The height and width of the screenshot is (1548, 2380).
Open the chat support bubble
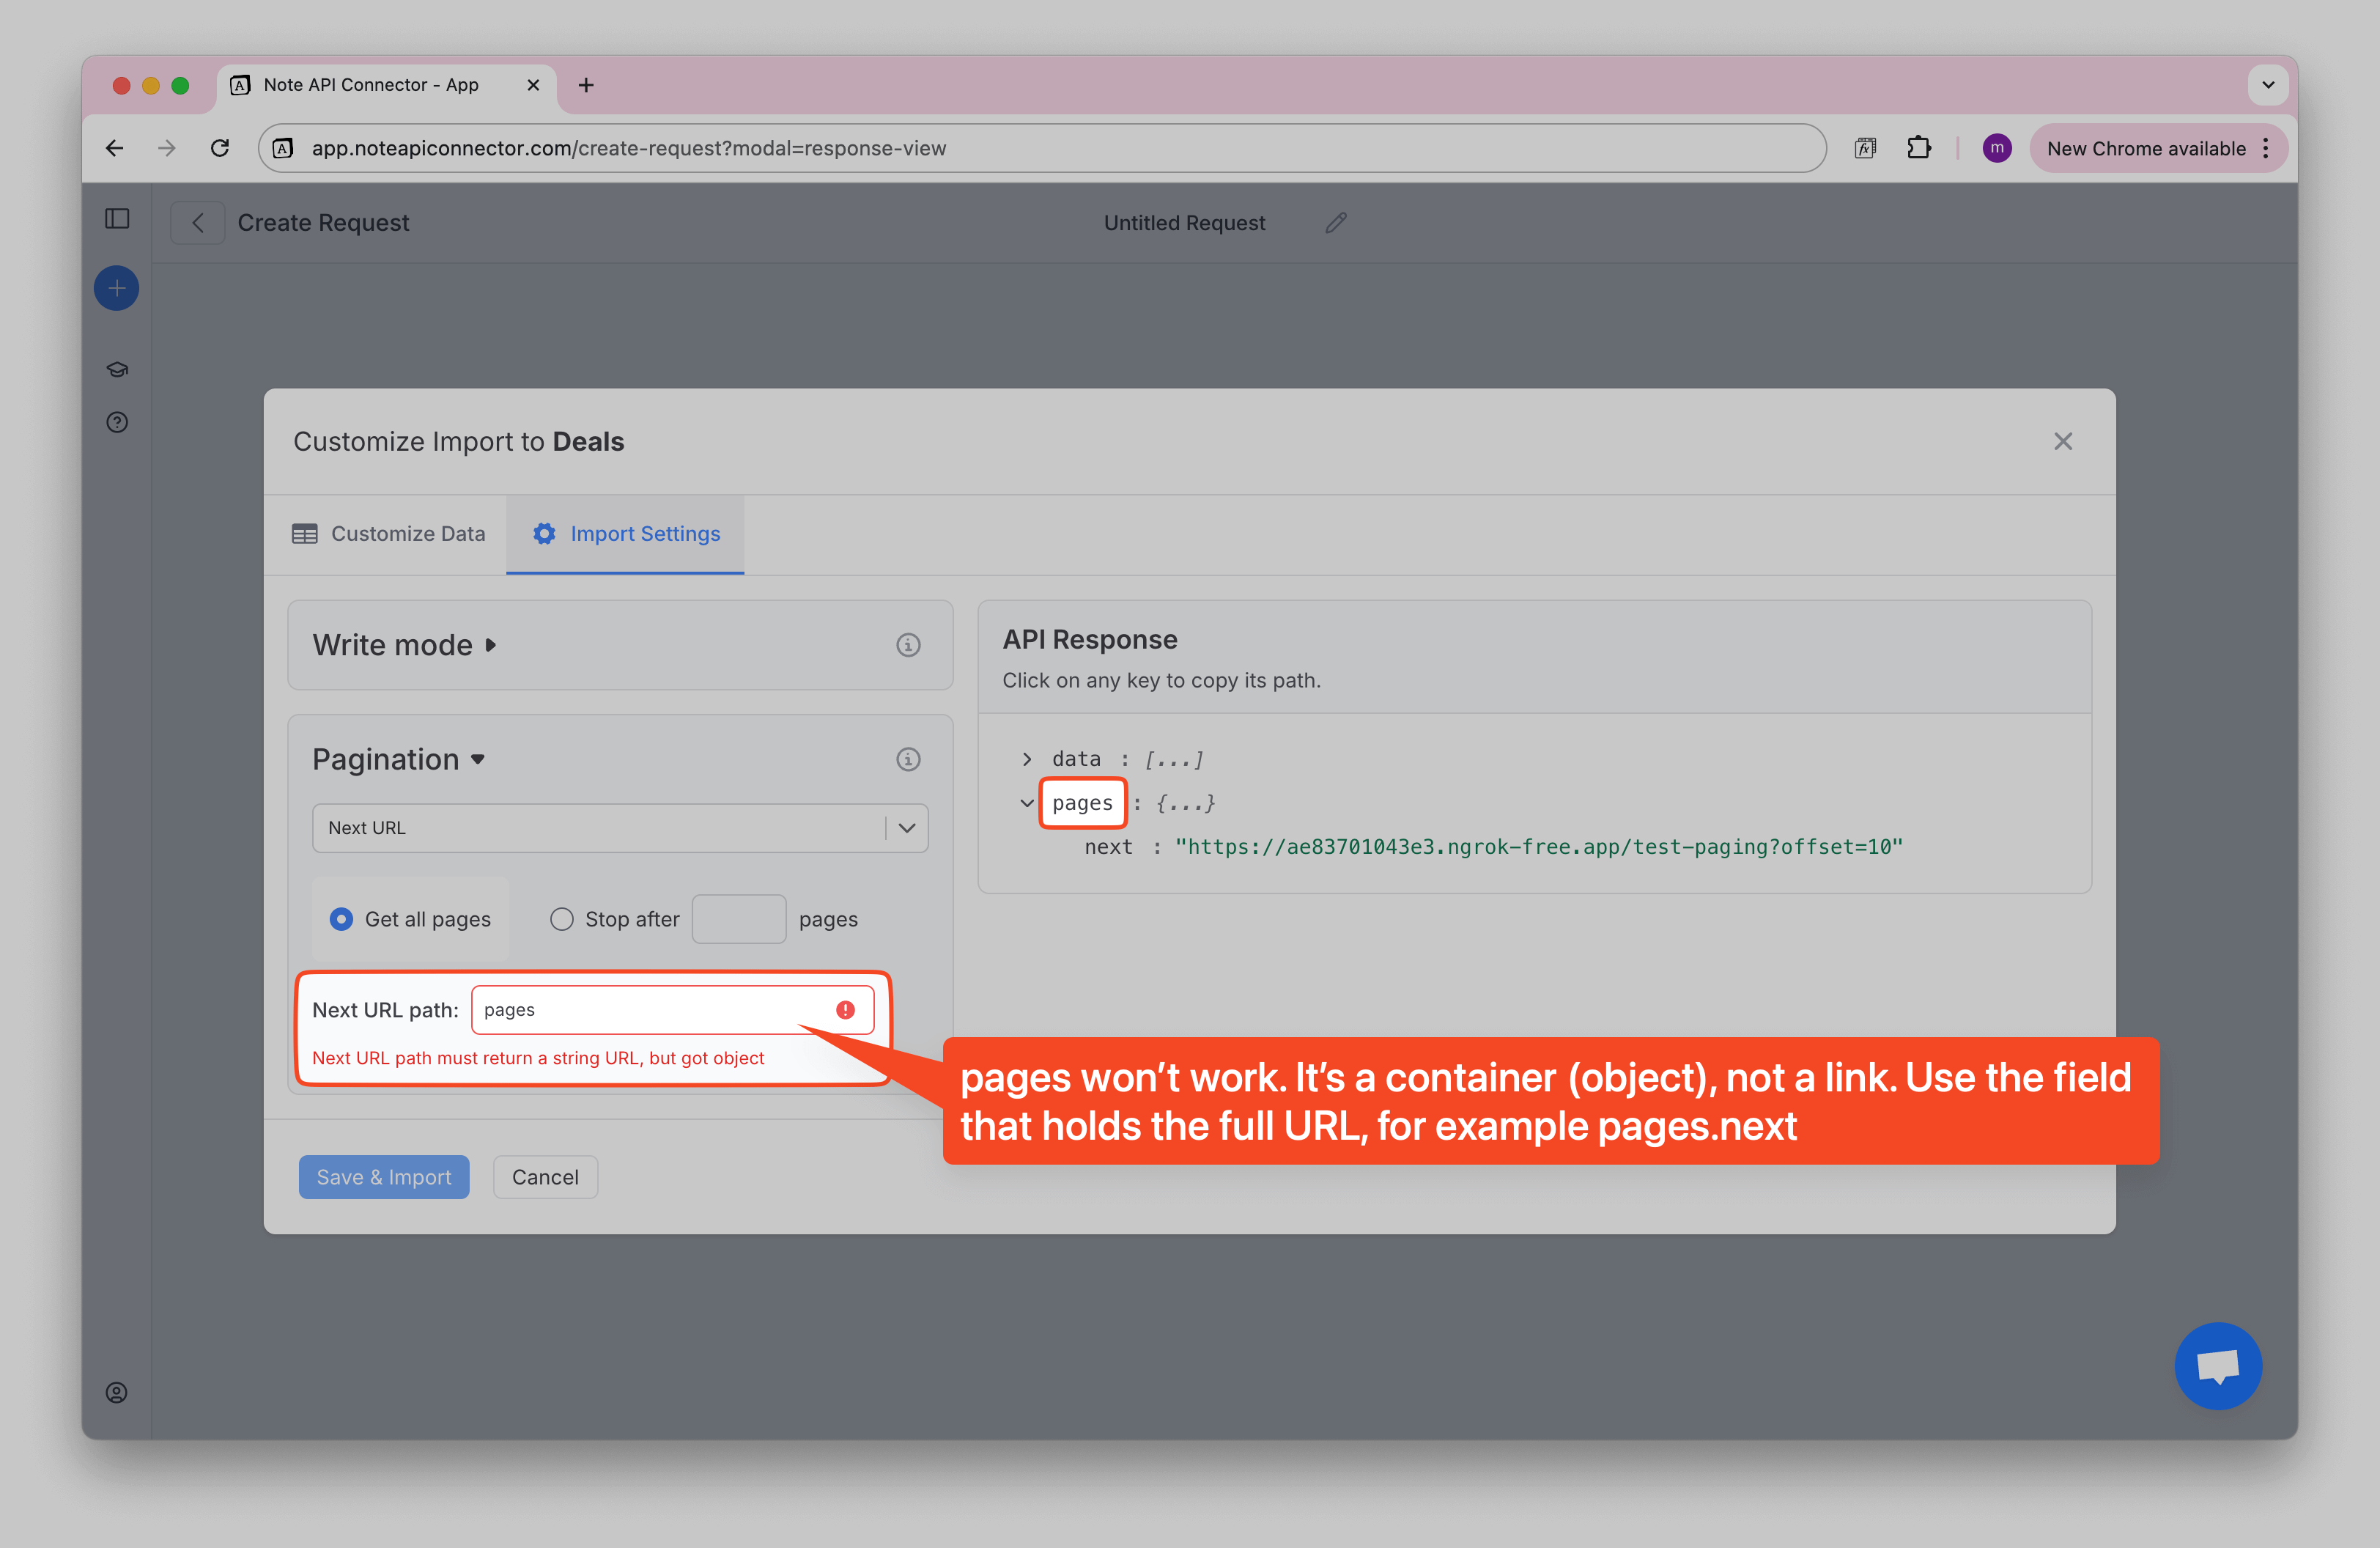tap(2218, 1365)
